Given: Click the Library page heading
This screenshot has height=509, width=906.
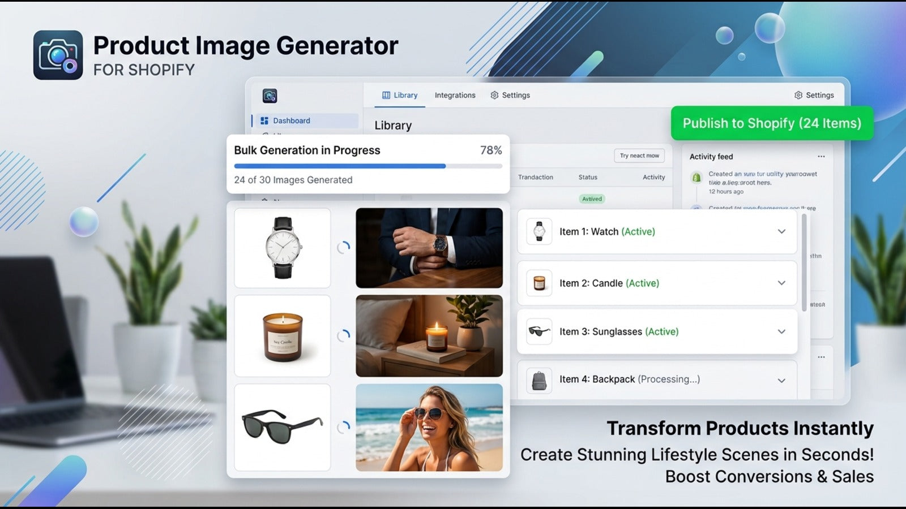Looking at the screenshot, I should 393,126.
